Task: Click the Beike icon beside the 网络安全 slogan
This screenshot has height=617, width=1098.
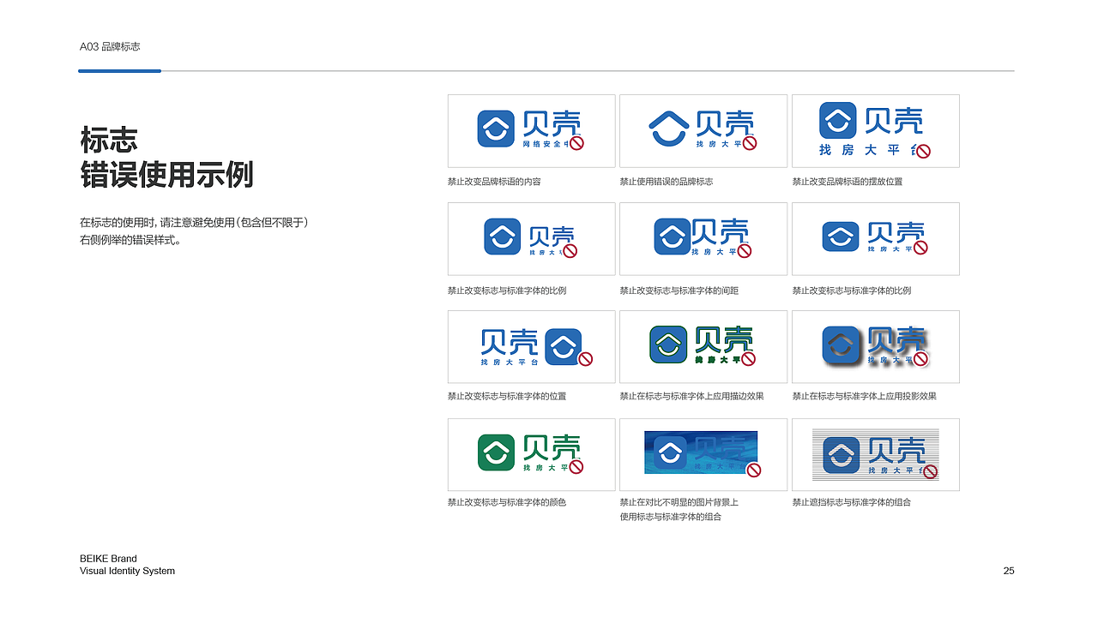Action: pyautogui.click(x=495, y=129)
